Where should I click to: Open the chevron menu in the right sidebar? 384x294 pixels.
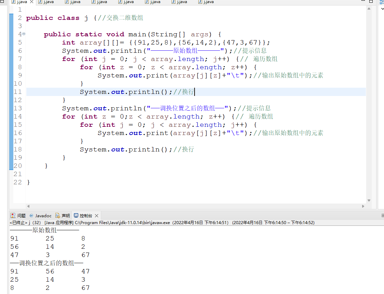[x=382, y=9]
